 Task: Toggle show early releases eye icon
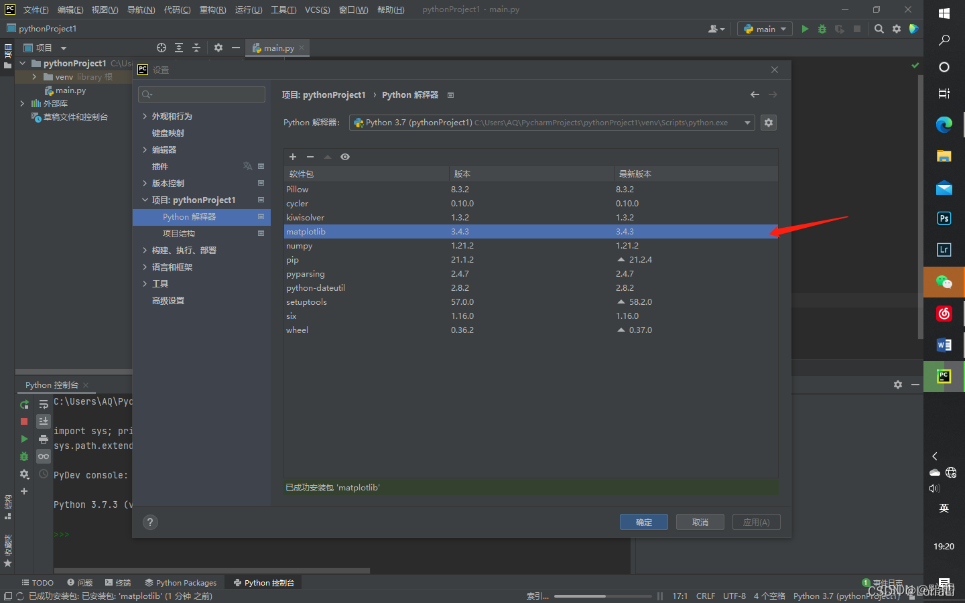tap(345, 157)
